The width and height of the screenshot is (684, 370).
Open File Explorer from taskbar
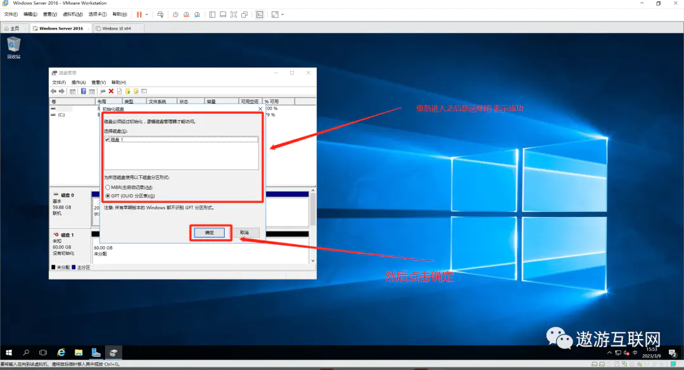click(79, 352)
